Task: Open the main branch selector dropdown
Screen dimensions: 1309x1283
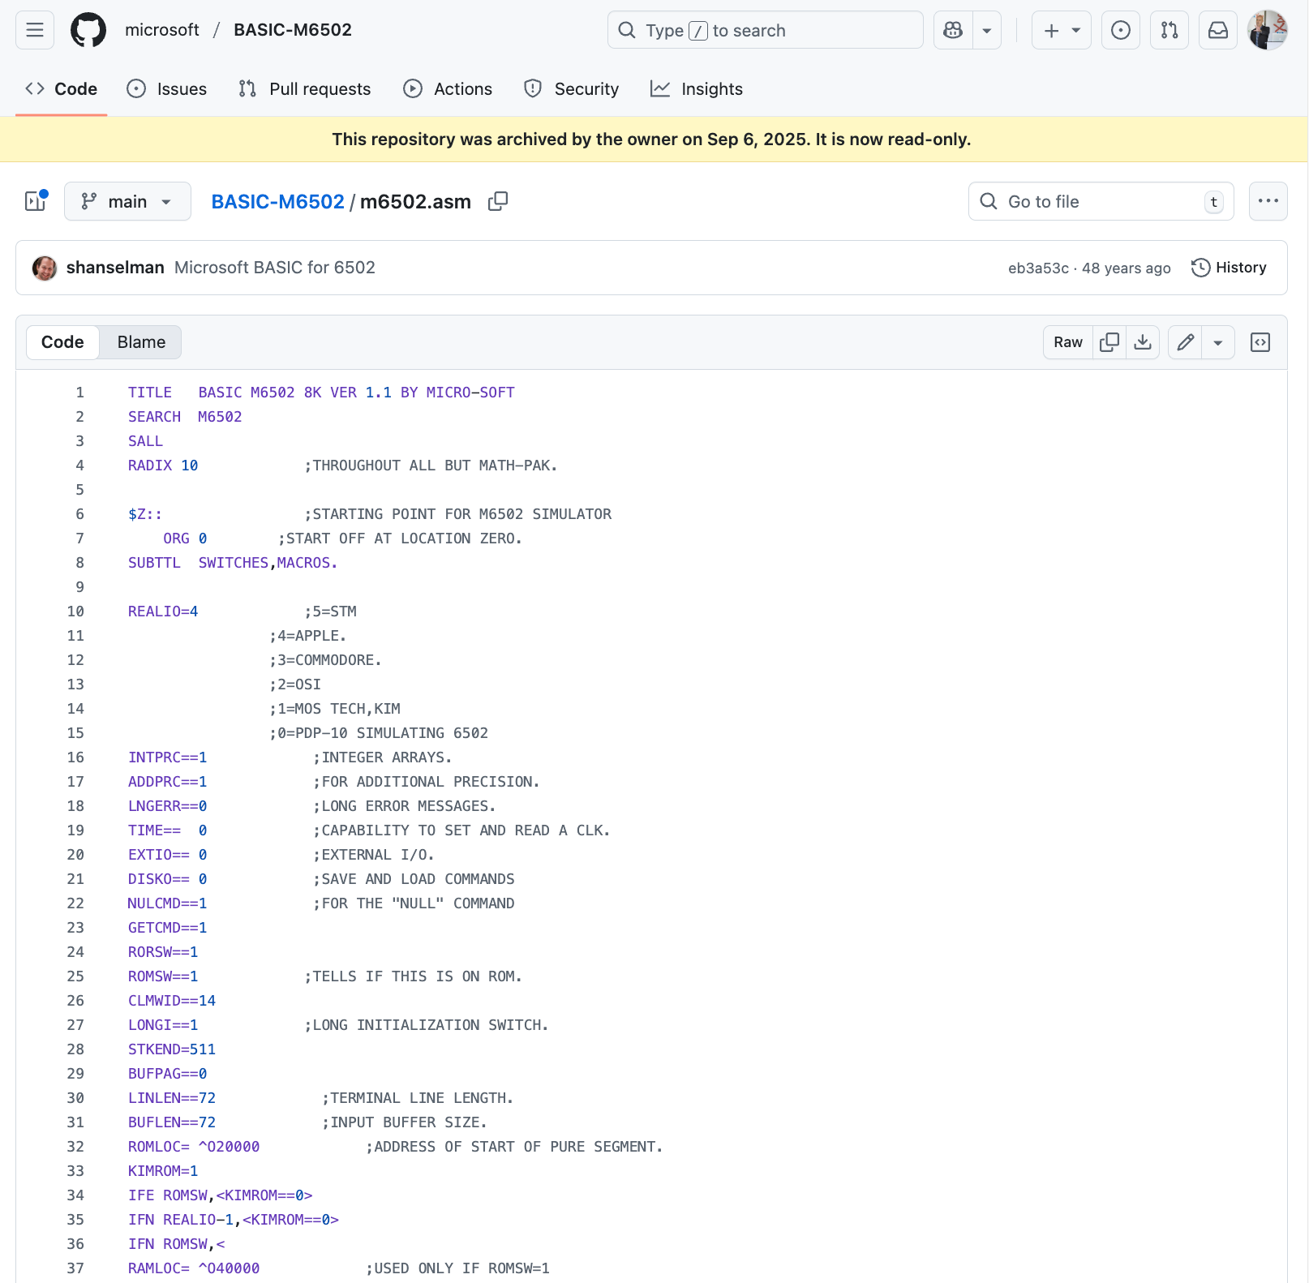Action: click(x=127, y=201)
